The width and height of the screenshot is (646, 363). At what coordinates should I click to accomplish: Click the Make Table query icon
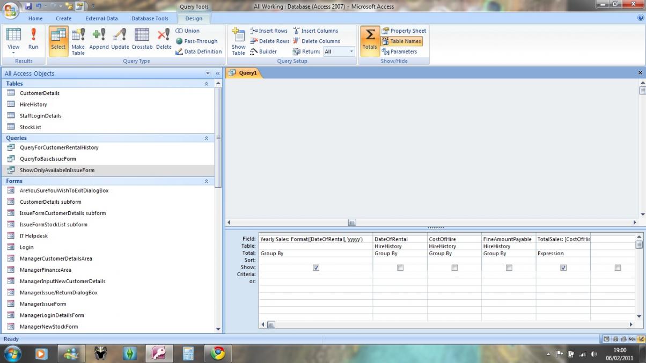pyautogui.click(x=78, y=41)
